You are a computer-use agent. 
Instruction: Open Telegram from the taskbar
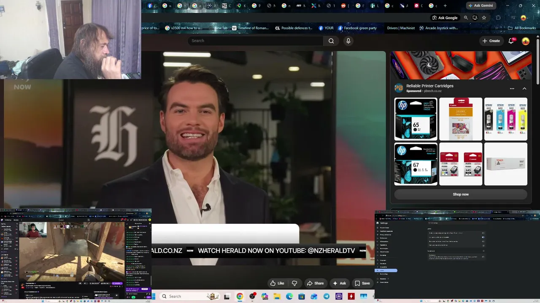coord(327,296)
